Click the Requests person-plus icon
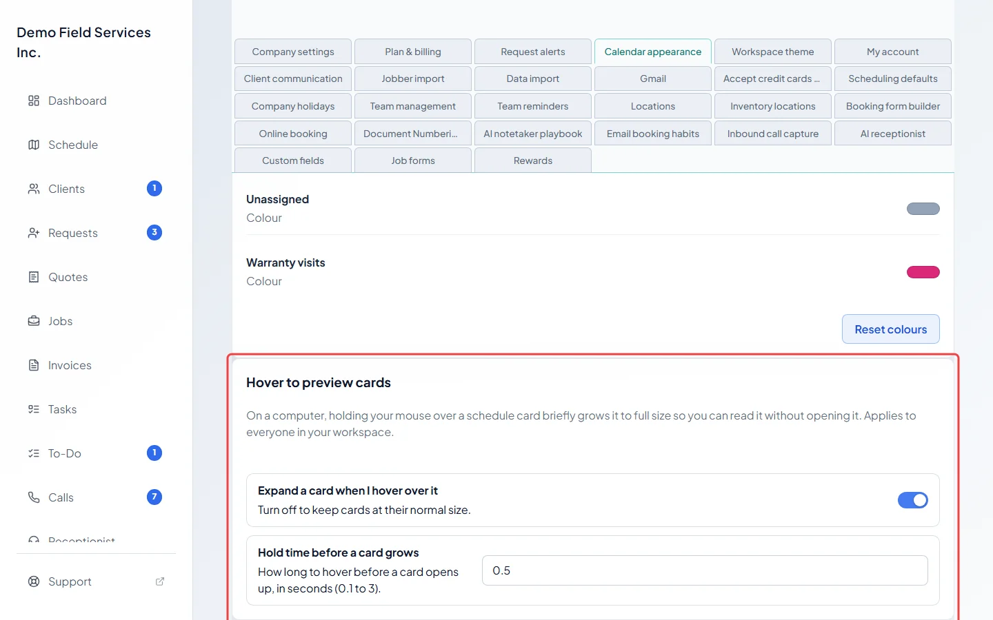Viewport: 993px width, 620px height. coord(34,233)
